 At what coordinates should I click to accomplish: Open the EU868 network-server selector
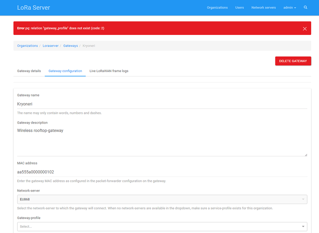point(162,199)
